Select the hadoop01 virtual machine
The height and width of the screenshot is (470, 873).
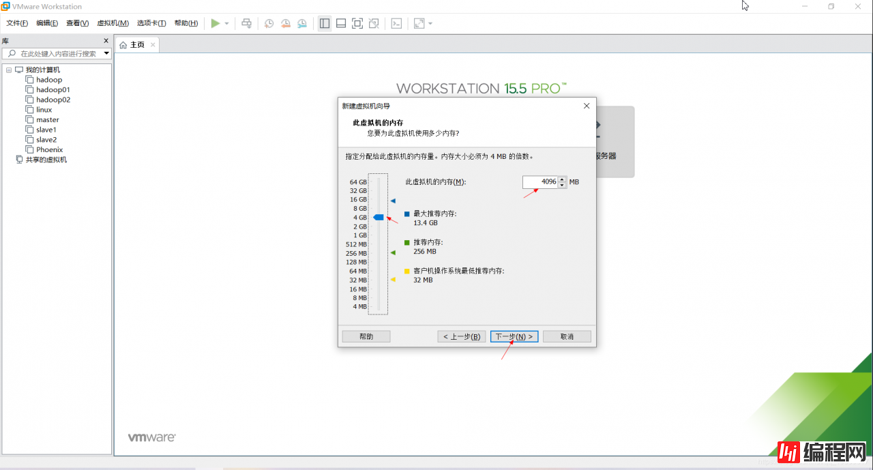pos(53,89)
